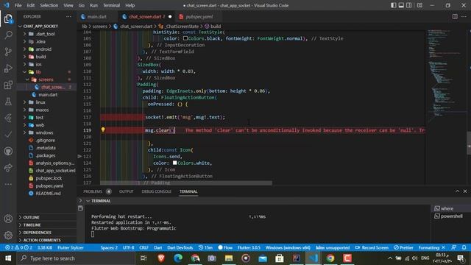Click Colors.white color swatch
Screen dimensions: 471x265
175,163
